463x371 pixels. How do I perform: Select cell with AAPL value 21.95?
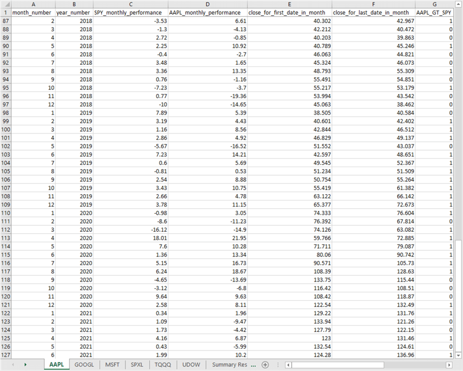tap(208, 238)
